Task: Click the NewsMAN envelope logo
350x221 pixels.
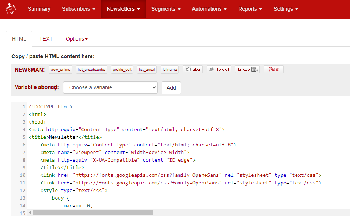Action: (x=11, y=9)
